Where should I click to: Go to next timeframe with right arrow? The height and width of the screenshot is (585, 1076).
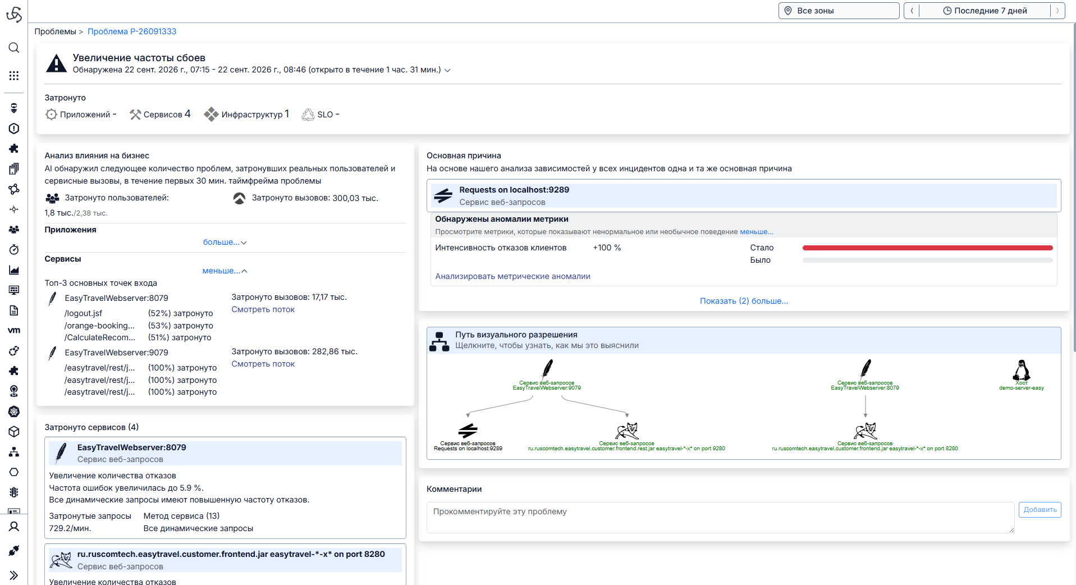pyautogui.click(x=1057, y=11)
